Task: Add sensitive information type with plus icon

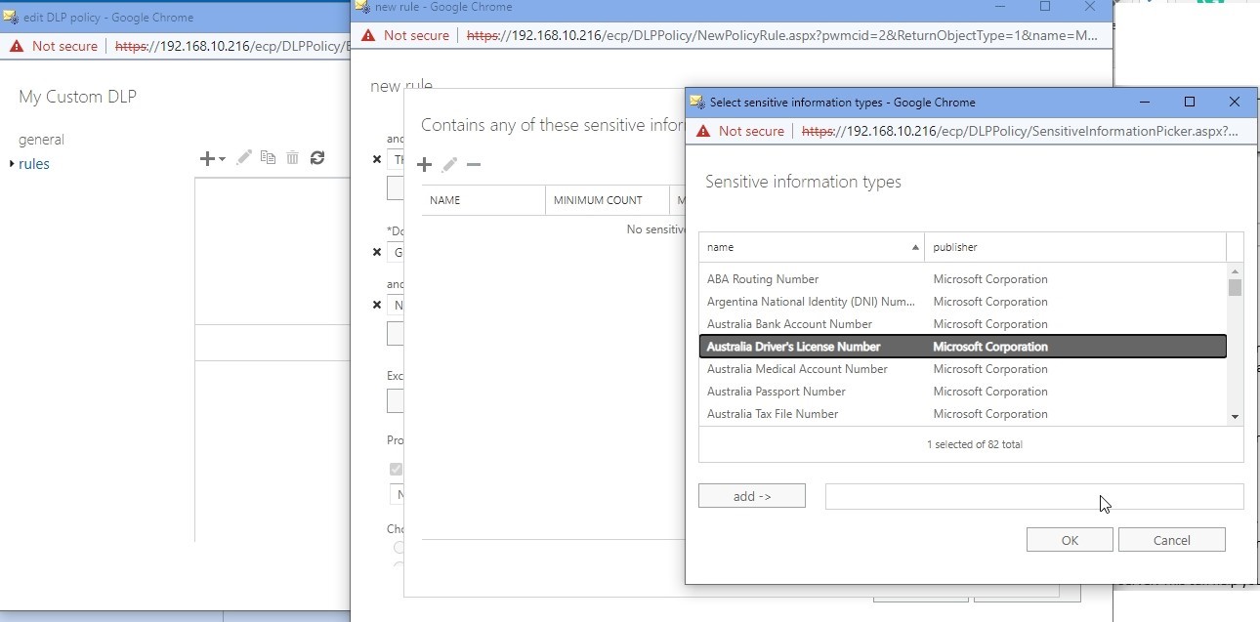Action: point(425,165)
